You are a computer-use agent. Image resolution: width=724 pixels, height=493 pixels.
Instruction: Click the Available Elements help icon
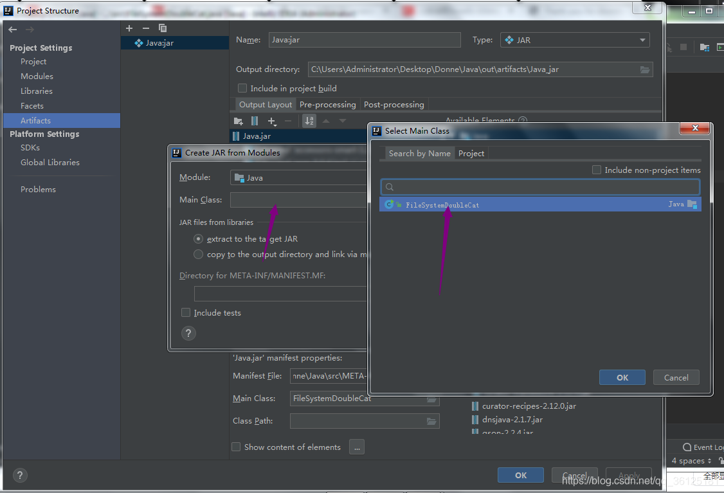click(523, 120)
